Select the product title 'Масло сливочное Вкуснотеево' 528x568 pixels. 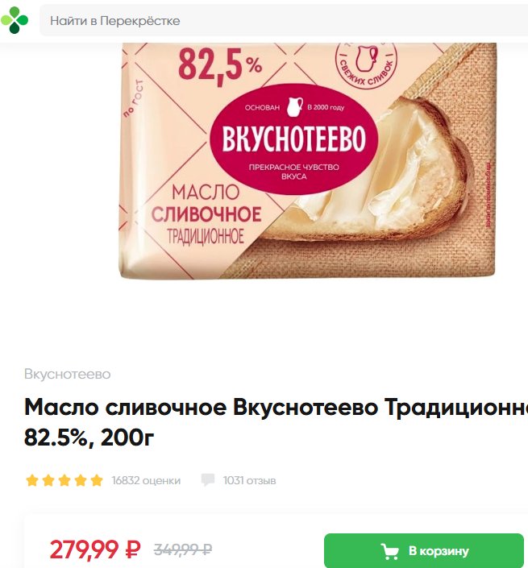[202, 407]
